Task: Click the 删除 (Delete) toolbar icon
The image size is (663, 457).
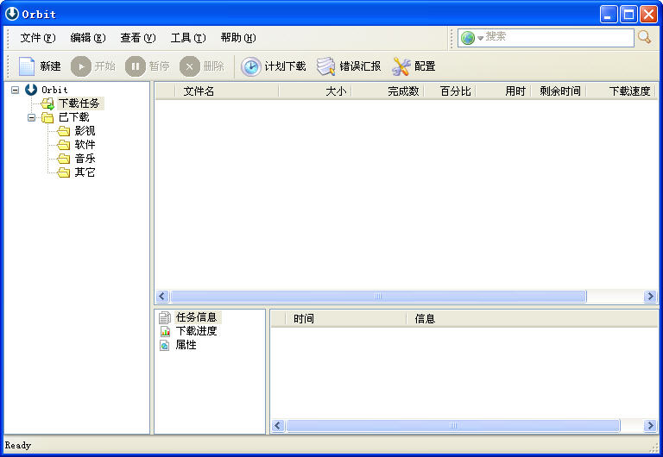Action: pos(190,66)
